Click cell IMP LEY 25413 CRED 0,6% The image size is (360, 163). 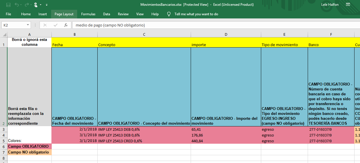144,141
